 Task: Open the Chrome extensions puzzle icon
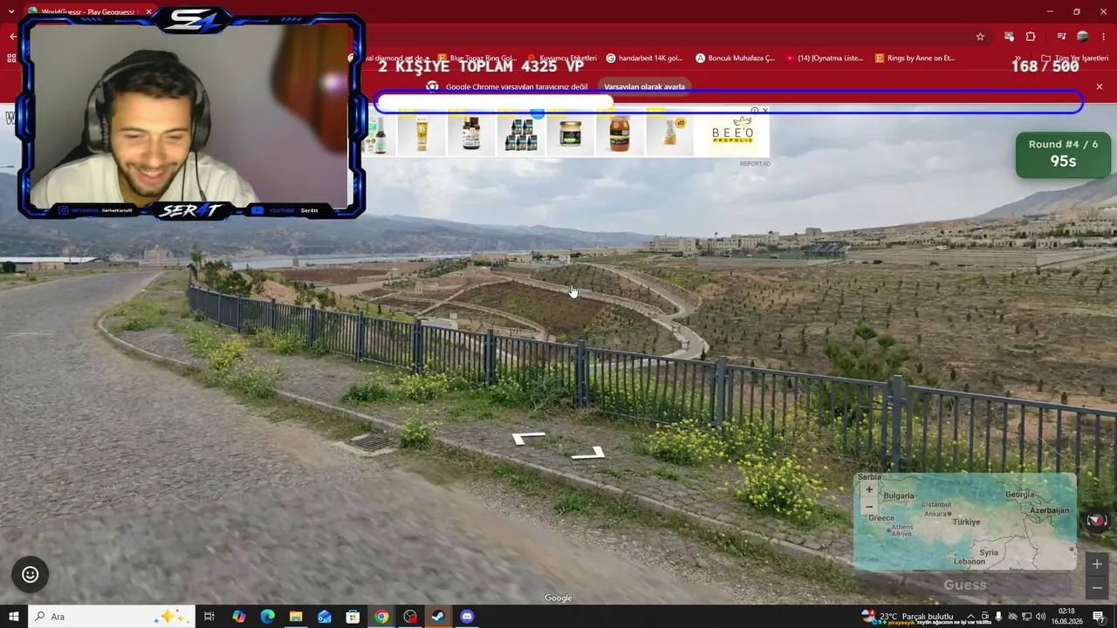[1031, 37]
